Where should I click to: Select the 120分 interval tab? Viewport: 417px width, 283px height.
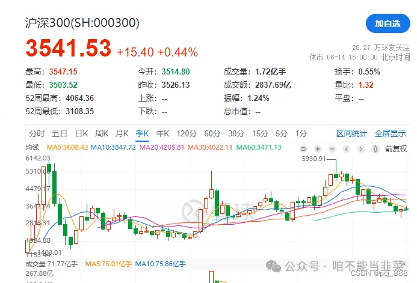click(x=187, y=133)
